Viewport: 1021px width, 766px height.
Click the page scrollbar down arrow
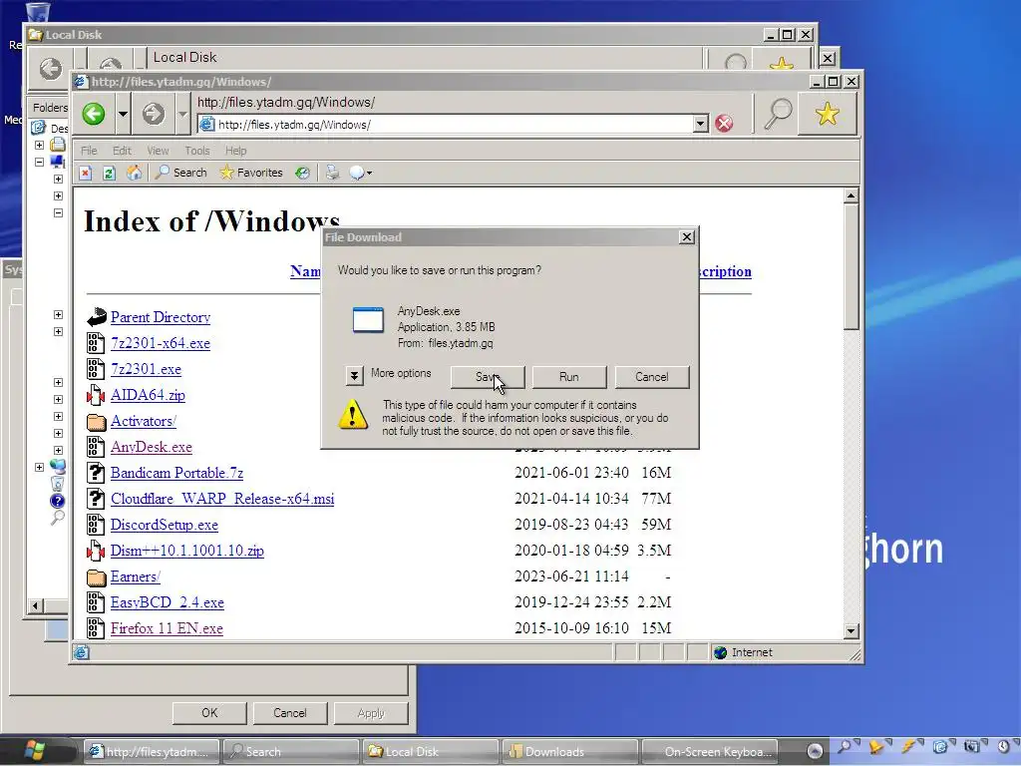pyautogui.click(x=851, y=630)
